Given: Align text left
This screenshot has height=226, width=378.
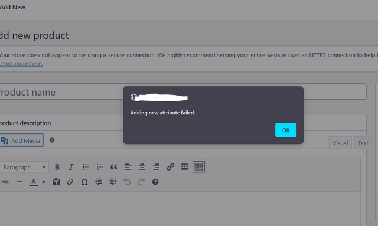Looking at the screenshot, I should point(128,167).
